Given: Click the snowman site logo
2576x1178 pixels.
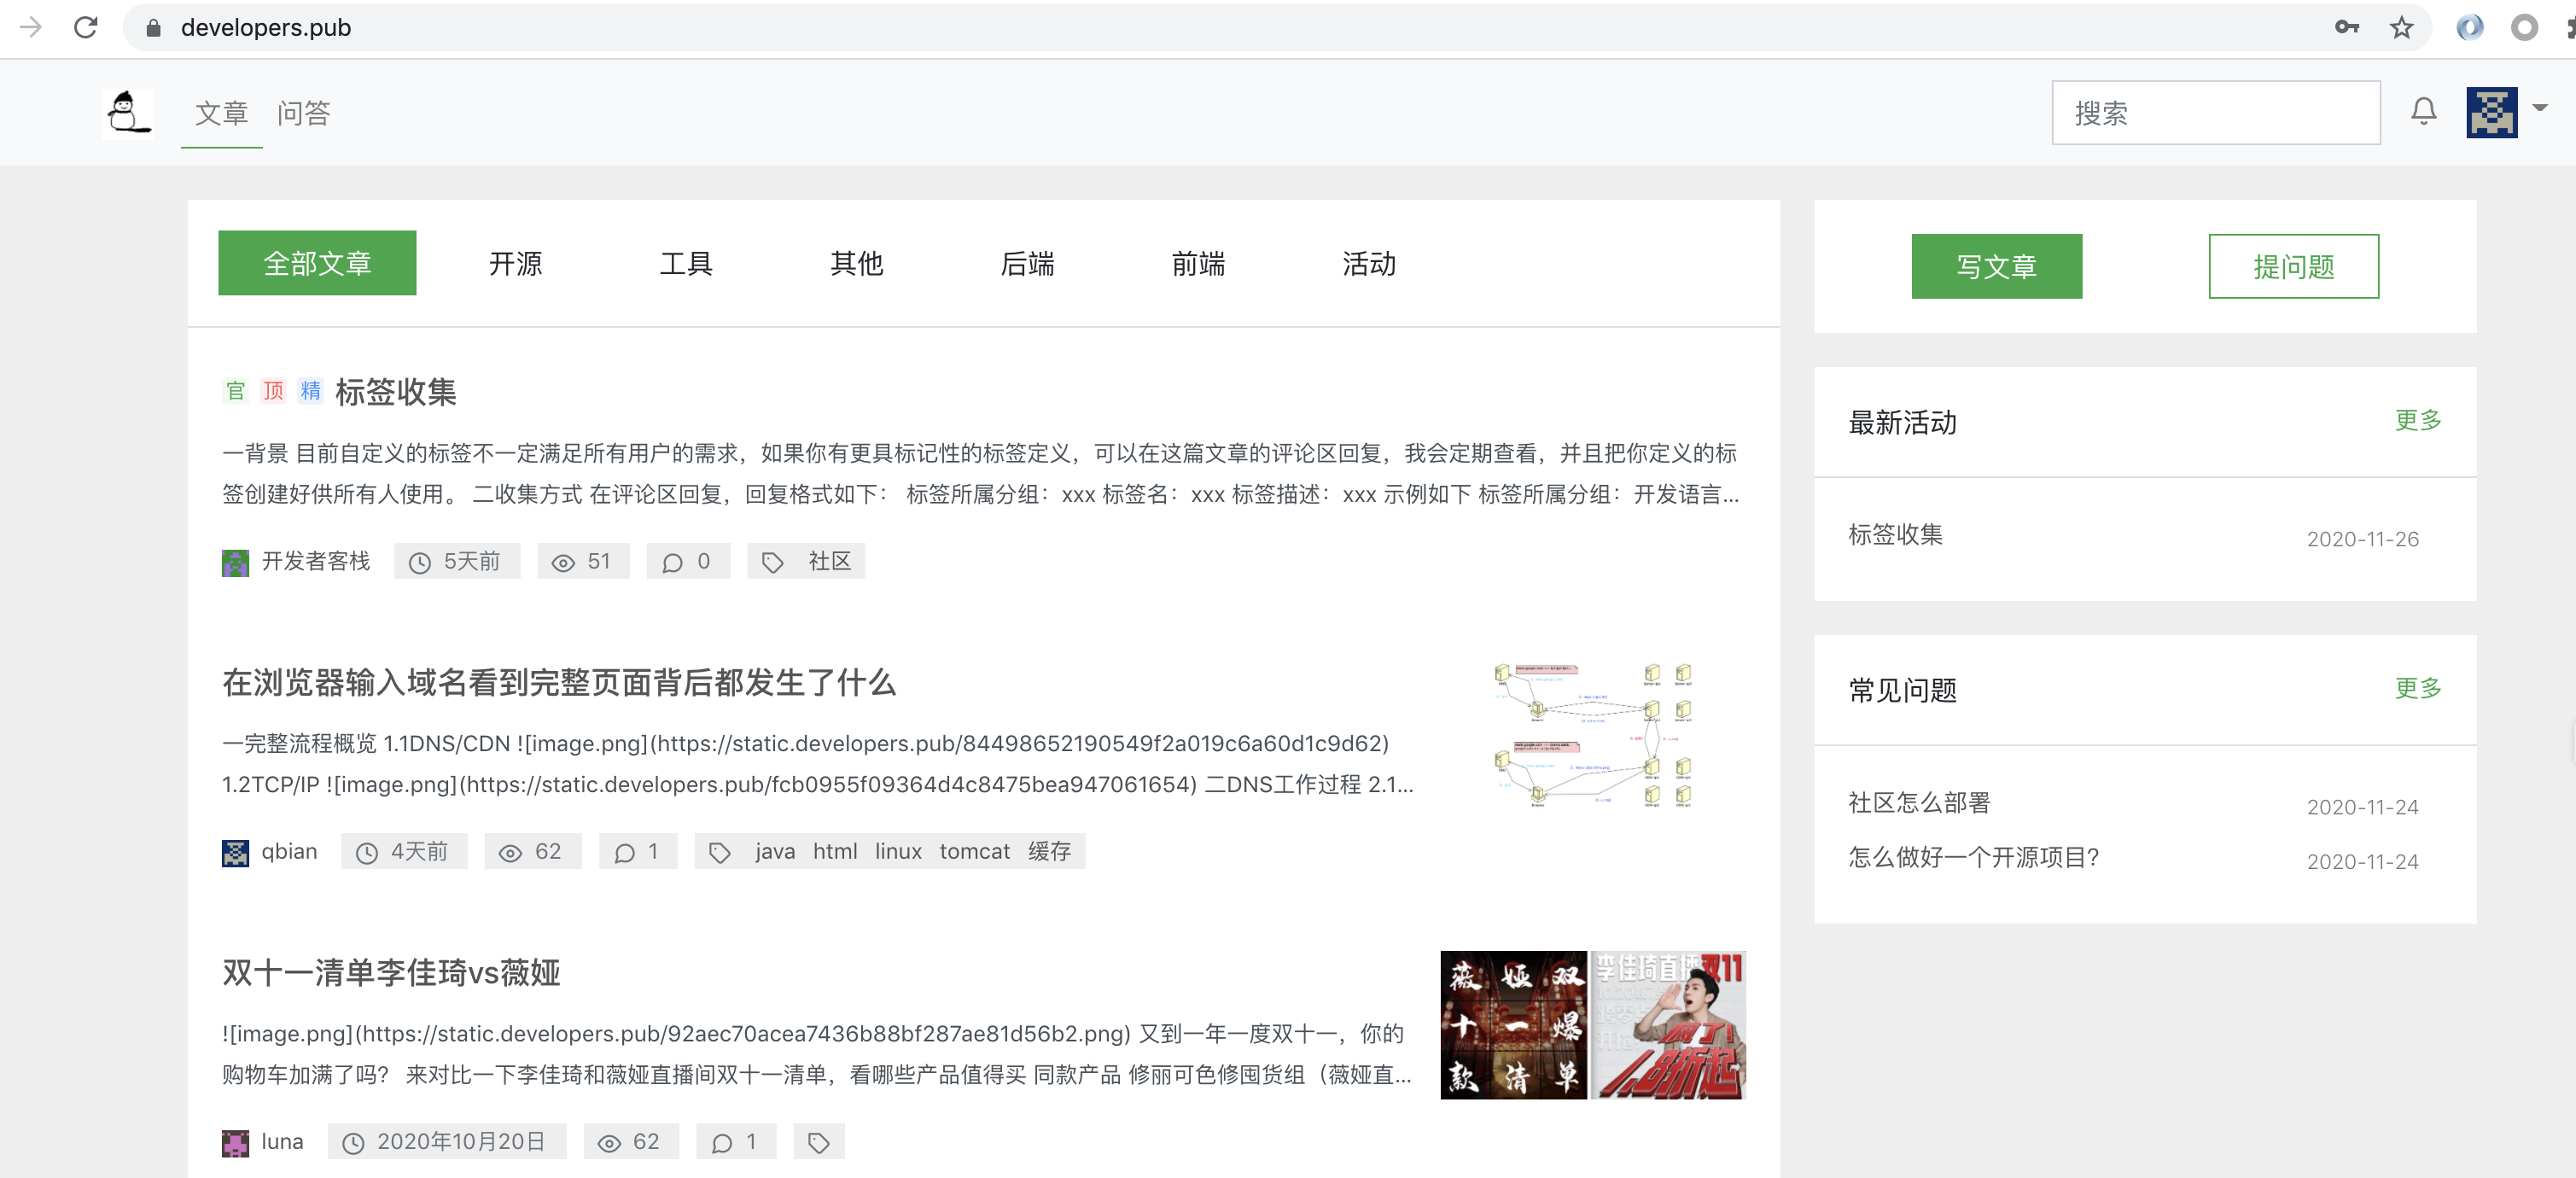Looking at the screenshot, I should pyautogui.click(x=128, y=112).
